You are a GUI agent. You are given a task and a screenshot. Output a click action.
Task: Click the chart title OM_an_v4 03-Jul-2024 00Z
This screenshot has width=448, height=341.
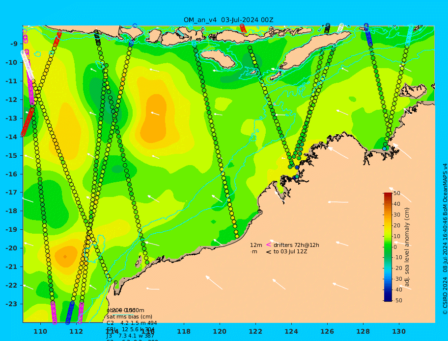point(228,20)
